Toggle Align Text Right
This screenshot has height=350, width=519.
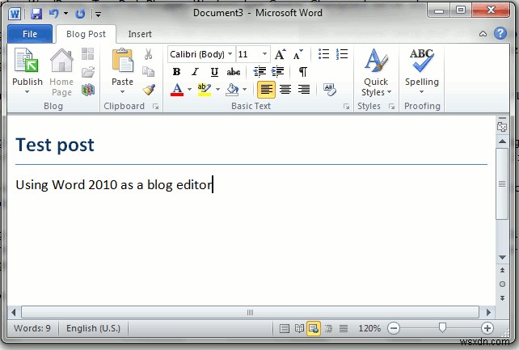pyautogui.click(x=303, y=90)
